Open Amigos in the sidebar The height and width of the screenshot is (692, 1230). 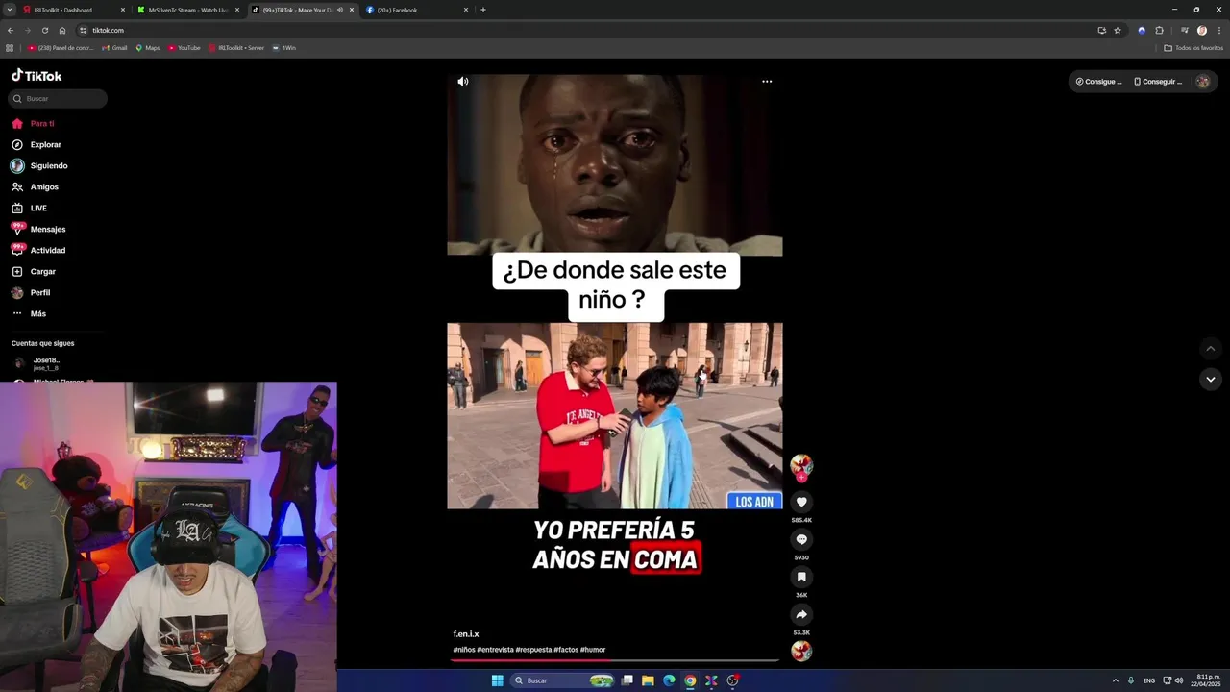tap(35, 187)
